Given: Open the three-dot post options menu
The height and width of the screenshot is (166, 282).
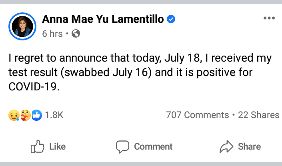Looking at the screenshot, I should [x=269, y=18].
